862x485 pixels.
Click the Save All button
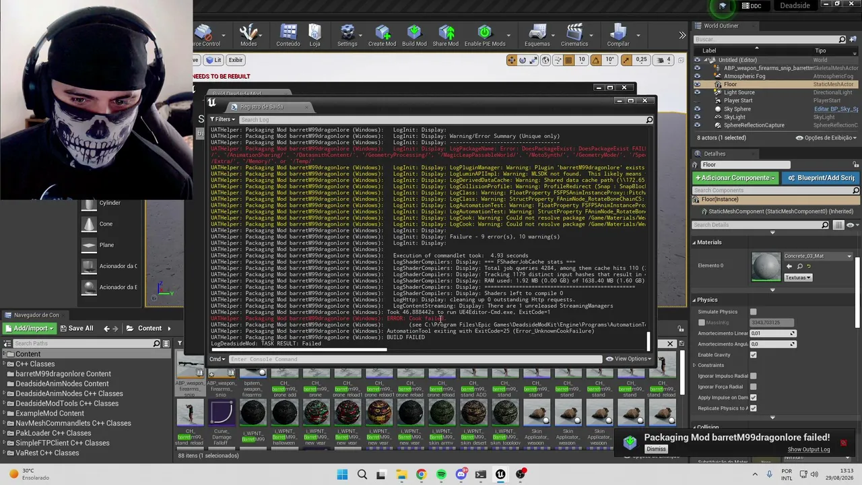pos(75,328)
